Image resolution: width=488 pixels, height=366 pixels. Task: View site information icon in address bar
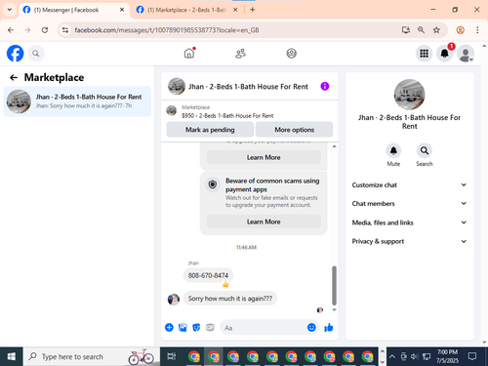(x=65, y=30)
